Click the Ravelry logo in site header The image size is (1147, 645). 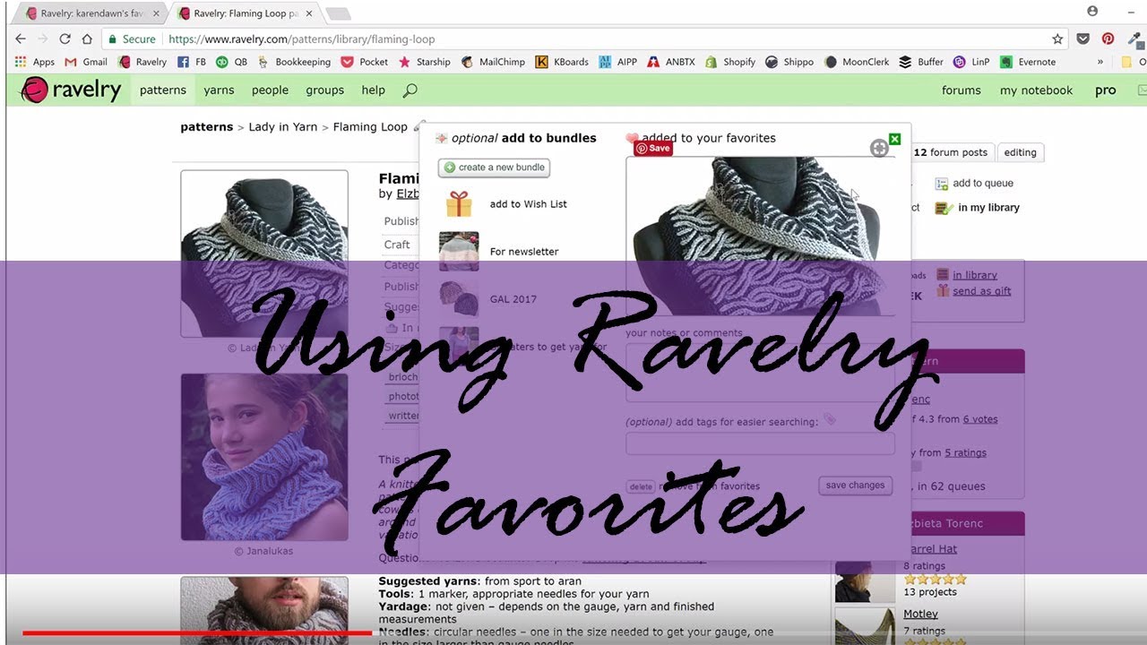click(x=70, y=90)
